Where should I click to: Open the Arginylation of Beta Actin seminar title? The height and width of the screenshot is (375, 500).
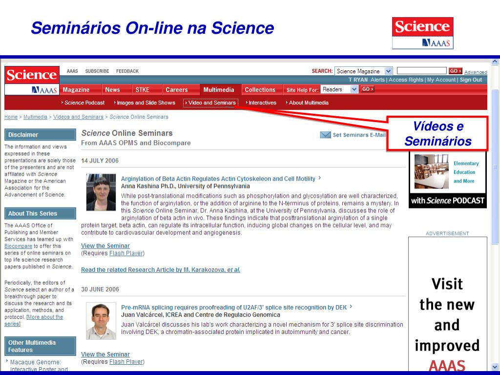218,179
